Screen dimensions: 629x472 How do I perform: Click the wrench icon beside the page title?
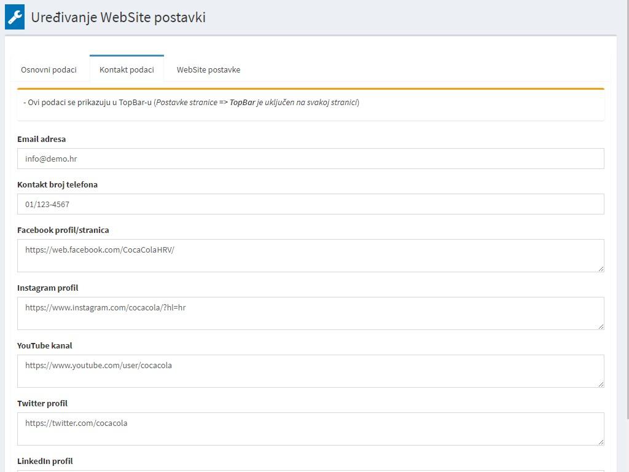(15, 17)
